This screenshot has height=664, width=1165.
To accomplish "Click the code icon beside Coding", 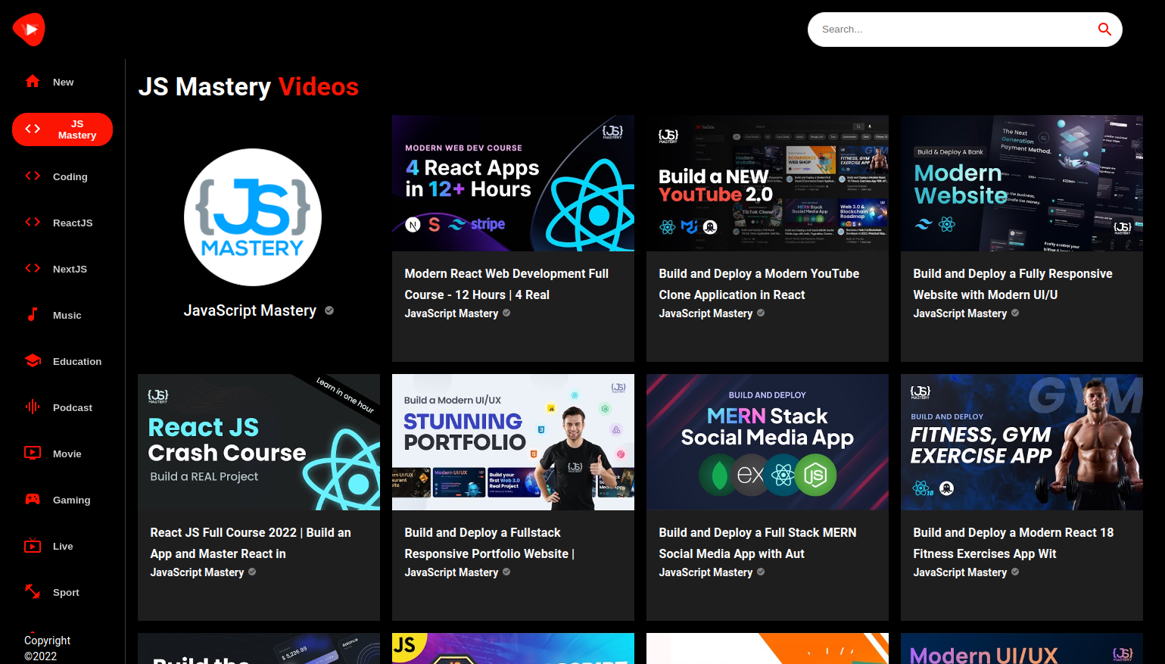I will click(x=33, y=176).
